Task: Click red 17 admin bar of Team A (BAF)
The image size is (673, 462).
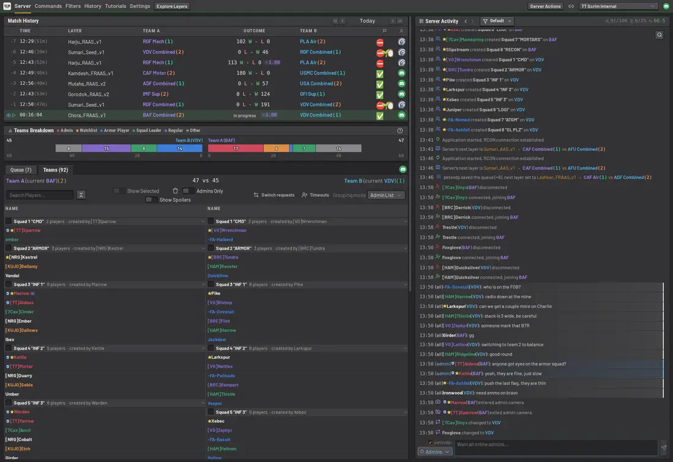Action: 235,148
